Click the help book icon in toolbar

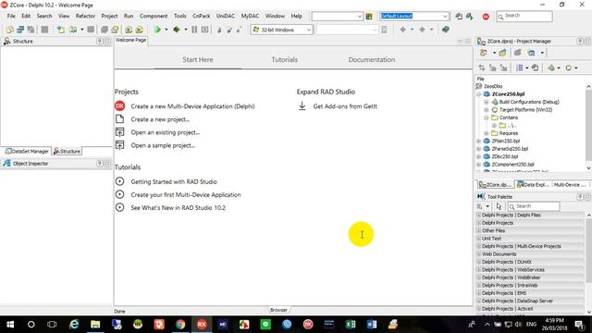tap(446, 30)
